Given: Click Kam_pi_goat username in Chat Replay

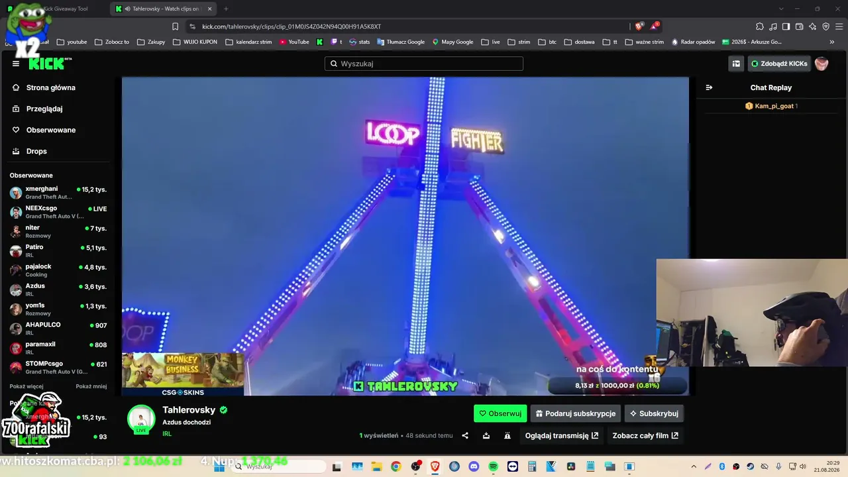Looking at the screenshot, I should coord(774,106).
